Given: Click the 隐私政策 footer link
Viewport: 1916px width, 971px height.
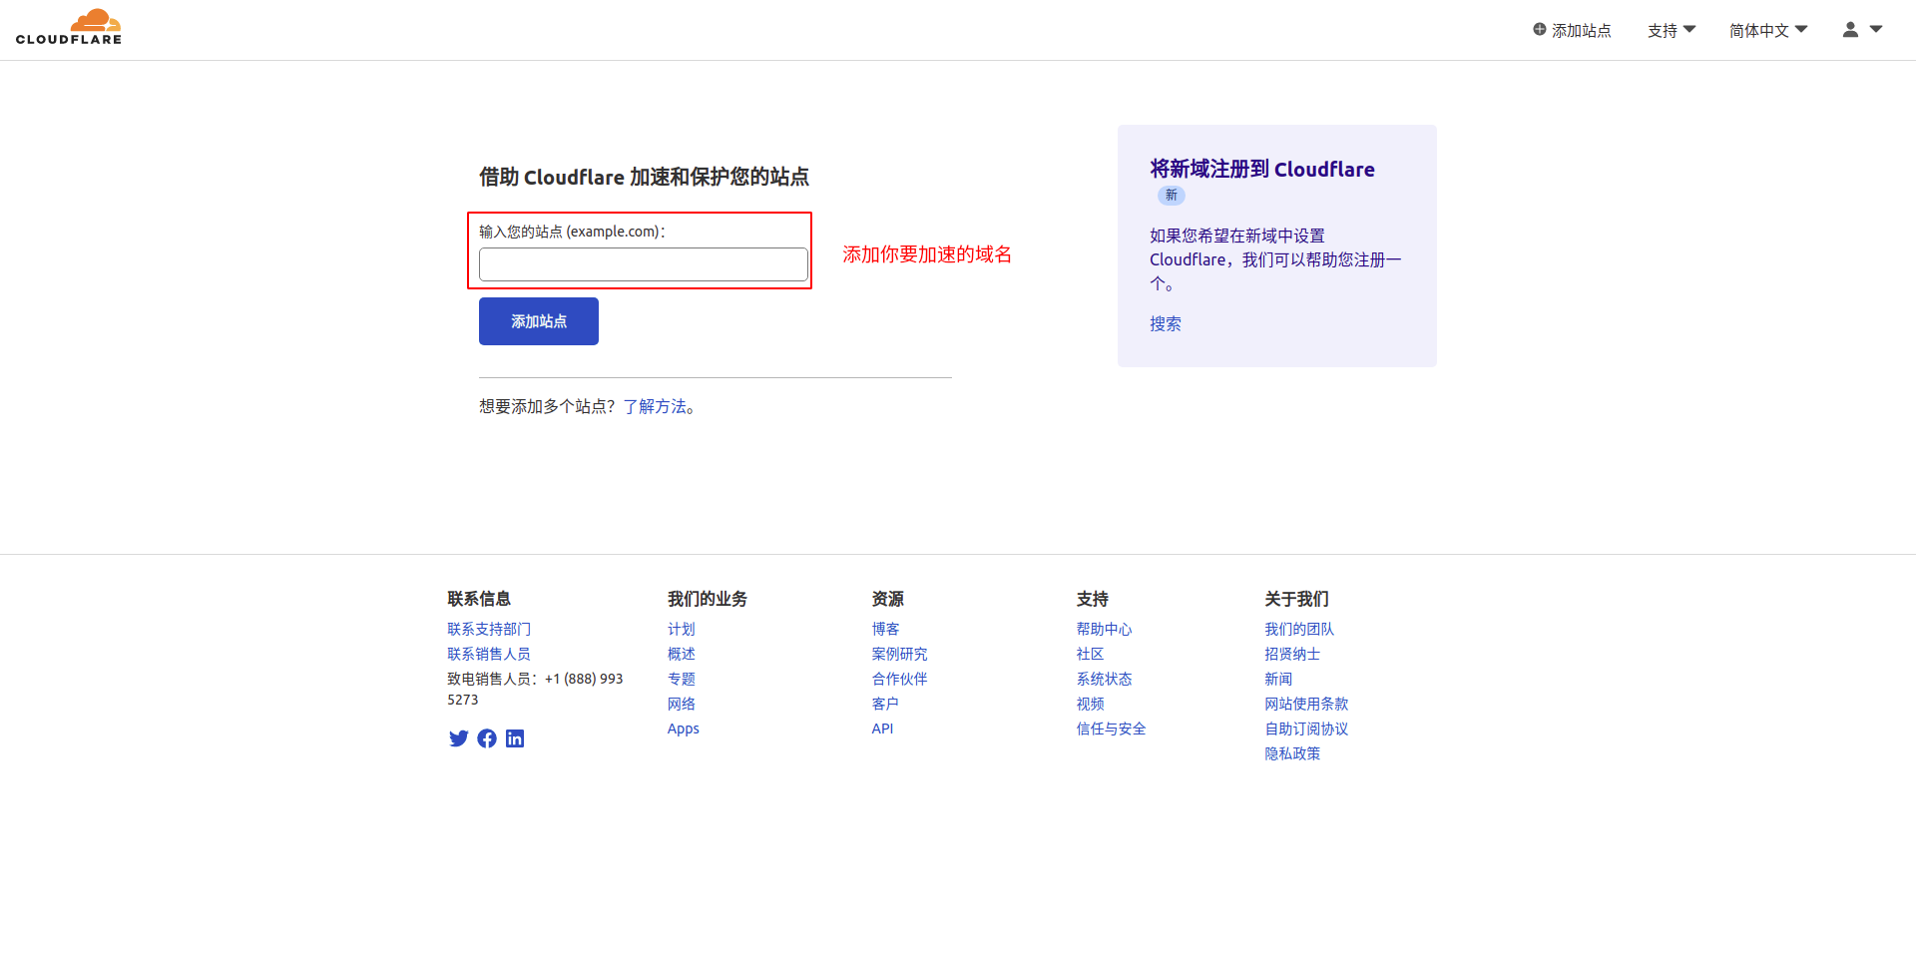Looking at the screenshot, I should point(1291,753).
